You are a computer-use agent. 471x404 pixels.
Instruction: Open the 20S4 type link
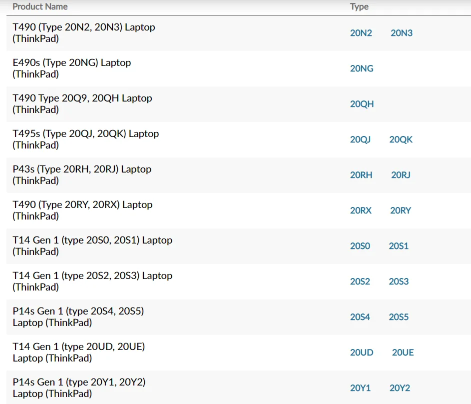tap(360, 317)
